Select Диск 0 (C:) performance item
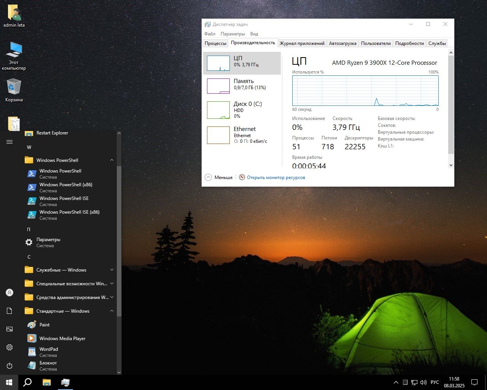This screenshot has width=487, height=390. click(x=242, y=110)
